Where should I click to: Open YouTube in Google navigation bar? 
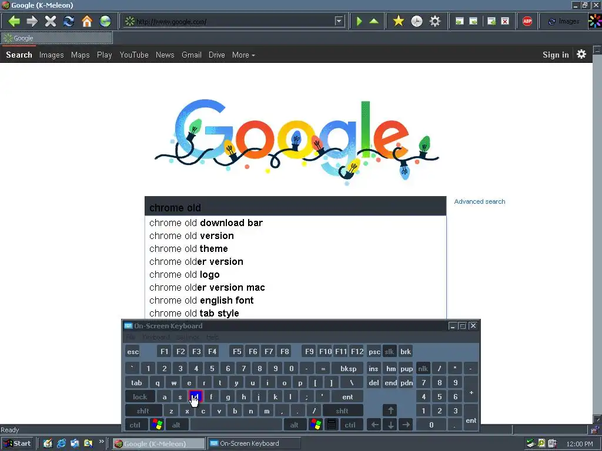(134, 55)
